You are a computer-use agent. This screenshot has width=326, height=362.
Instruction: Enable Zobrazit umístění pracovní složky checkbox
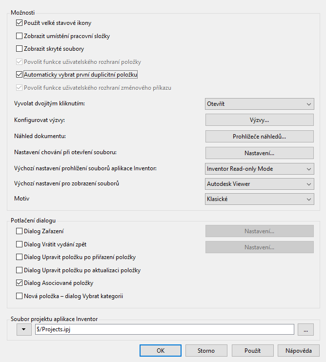point(19,36)
